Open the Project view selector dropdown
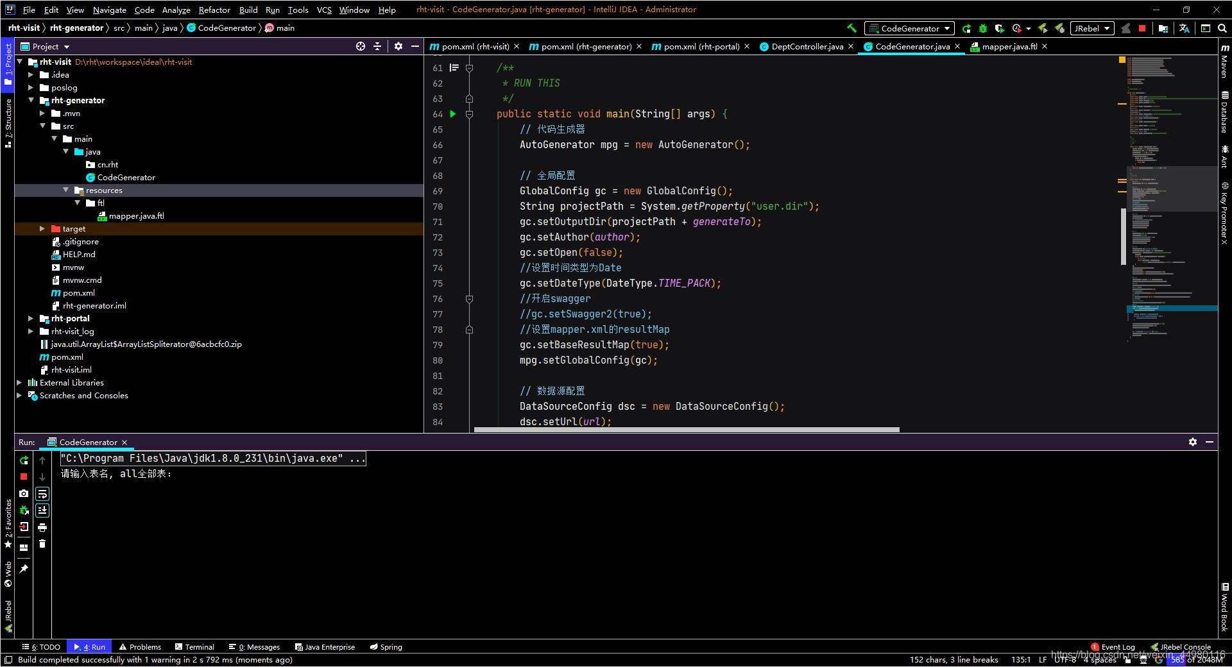The width and height of the screenshot is (1232, 667). [45, 46]
